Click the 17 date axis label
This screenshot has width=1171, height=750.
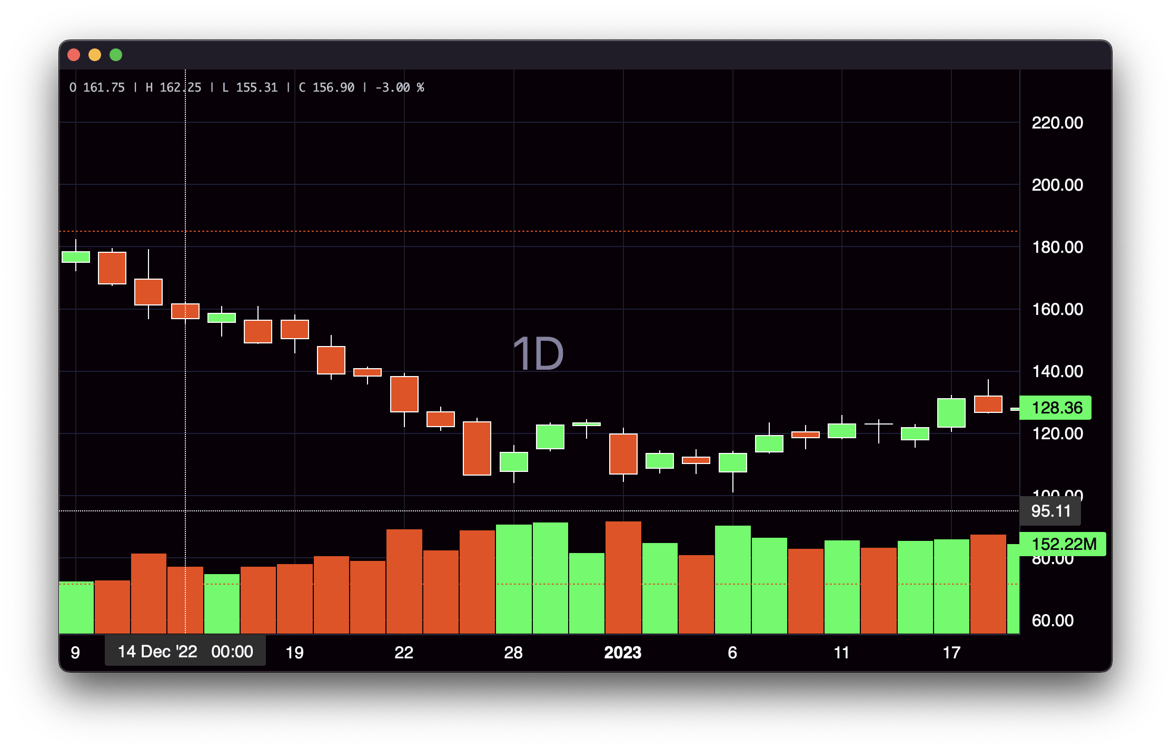tap(951, 653)
